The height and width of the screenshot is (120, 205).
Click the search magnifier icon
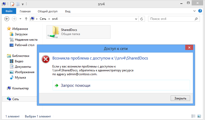[196, 19]
